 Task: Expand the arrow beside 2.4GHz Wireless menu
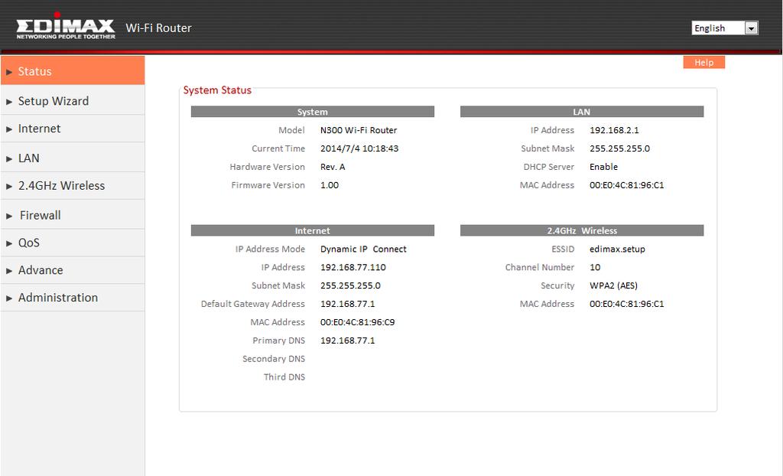(x=9, y=186)
